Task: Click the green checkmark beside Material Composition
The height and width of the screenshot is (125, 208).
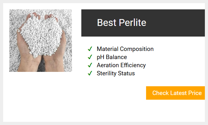Action: click(90, 49)
